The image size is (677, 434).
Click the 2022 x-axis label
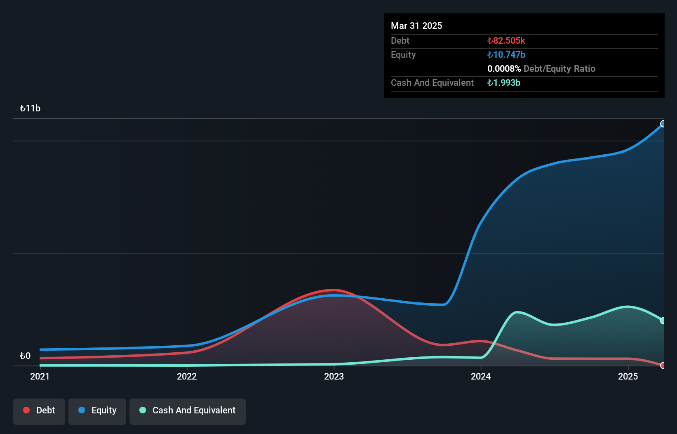pyautogui.click(x=187, y=376)
